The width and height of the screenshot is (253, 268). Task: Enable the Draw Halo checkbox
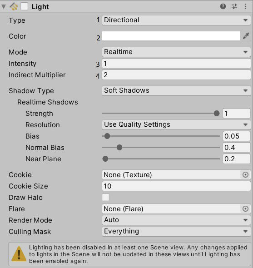(106, 197)
